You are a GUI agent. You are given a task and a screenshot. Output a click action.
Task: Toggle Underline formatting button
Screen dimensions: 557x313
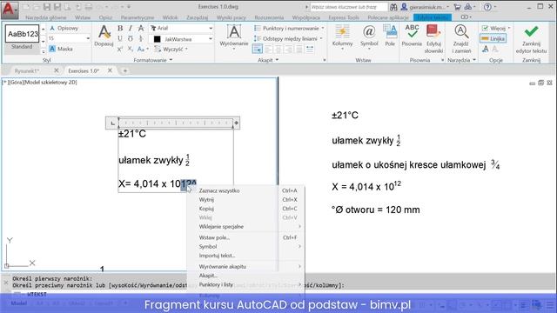[x=120, y=38]
